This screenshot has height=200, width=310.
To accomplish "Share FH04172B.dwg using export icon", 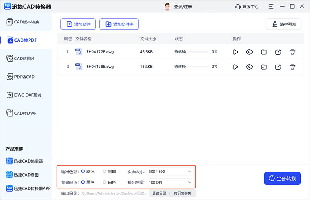I will point(278,52).
